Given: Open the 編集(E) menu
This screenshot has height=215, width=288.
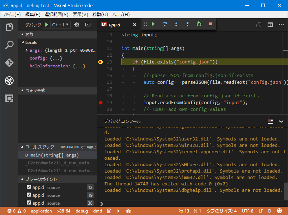Looking at the screenshot, I should 33,15.
